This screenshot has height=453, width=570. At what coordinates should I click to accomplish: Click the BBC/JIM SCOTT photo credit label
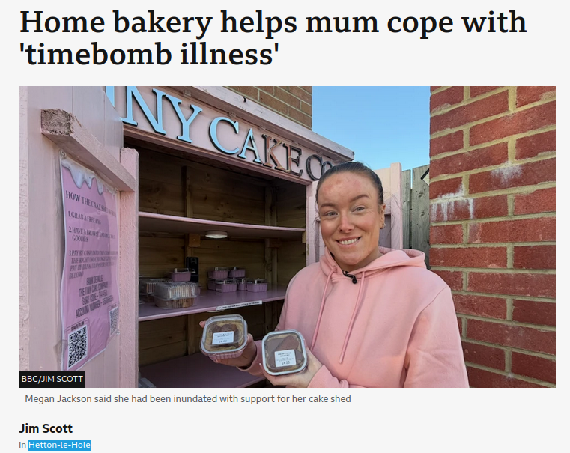click(x=52, y=380)
